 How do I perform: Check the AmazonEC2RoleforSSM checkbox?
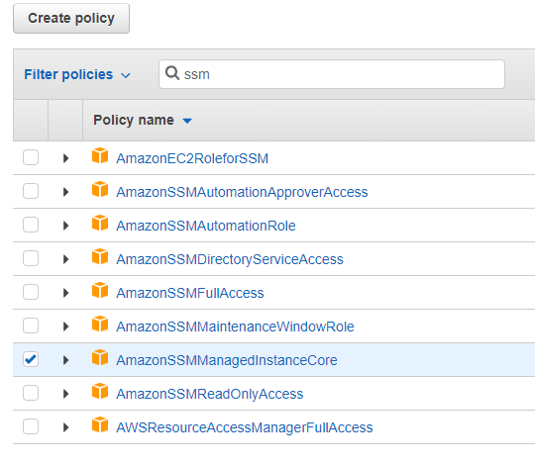point(31,157)
